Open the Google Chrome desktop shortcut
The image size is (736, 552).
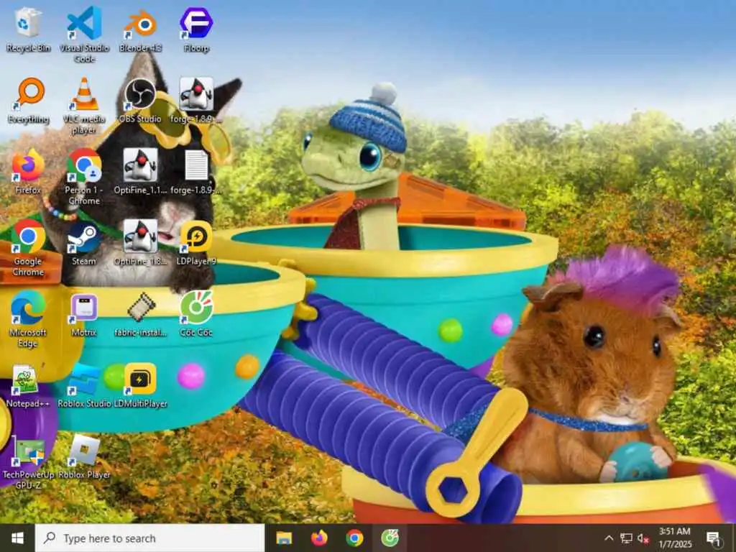point(28,248)
